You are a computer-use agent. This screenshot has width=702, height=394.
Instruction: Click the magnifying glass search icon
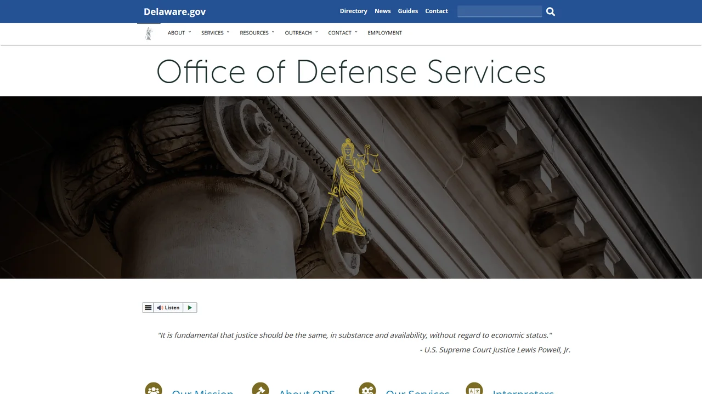(x=551, y=11)
